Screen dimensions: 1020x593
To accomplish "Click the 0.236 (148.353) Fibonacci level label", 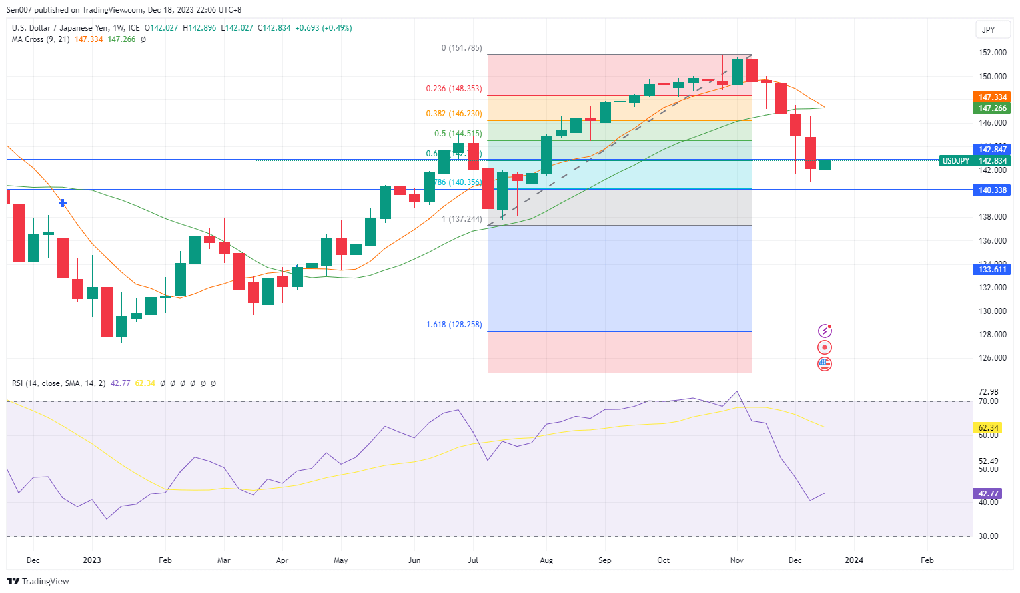I will tap(454, 89).
